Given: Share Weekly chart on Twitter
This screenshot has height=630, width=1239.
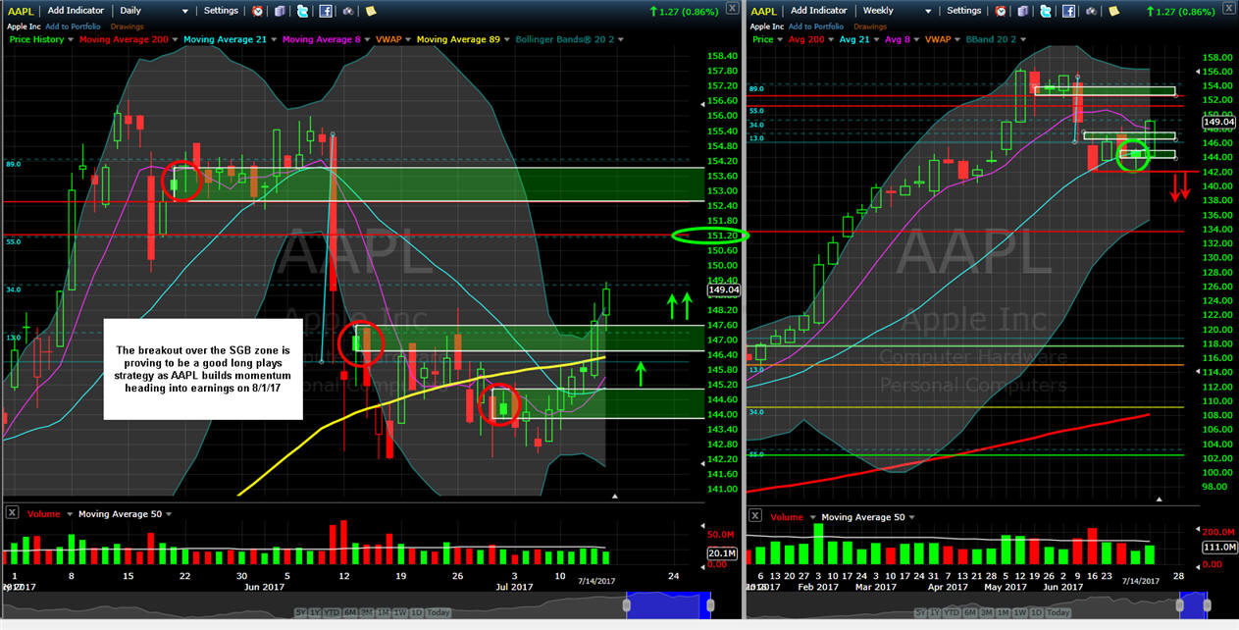Looking at the screenshot, I should (1045, 11).
